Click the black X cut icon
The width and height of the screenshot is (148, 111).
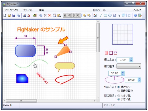(x=45, y=15)
